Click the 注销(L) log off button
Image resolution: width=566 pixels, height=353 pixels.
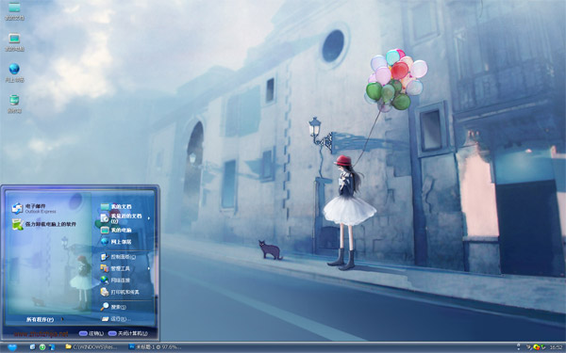tap(91, 333)
